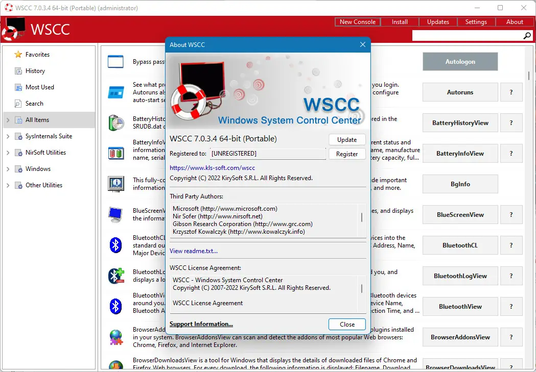Click the Windows category folder icon

coord(18,169)
